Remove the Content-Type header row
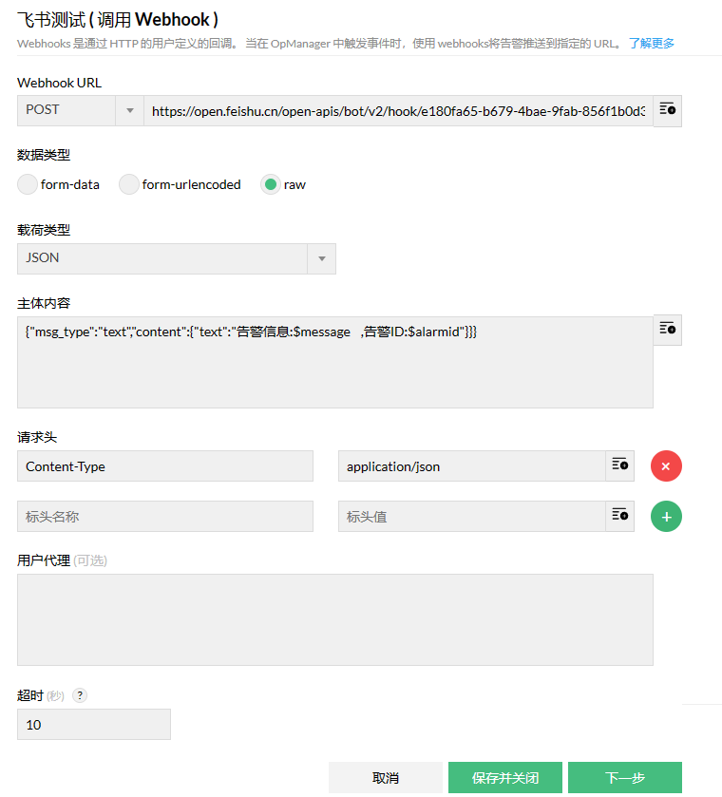722x797 pixels. [666, 465]
